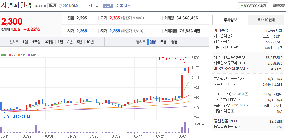Click the 거래량 volume legend label
Viewport: 286px width, 139px height.
tap(200, 124)
